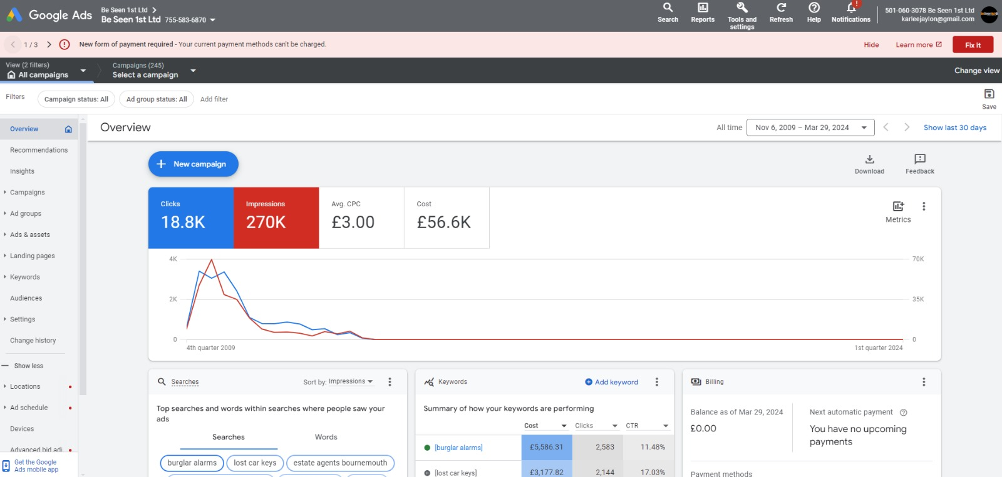Viewport: 1002px width, 477px height.
Task: Go to previous notification banner arrow
Action: pos(13,44)
